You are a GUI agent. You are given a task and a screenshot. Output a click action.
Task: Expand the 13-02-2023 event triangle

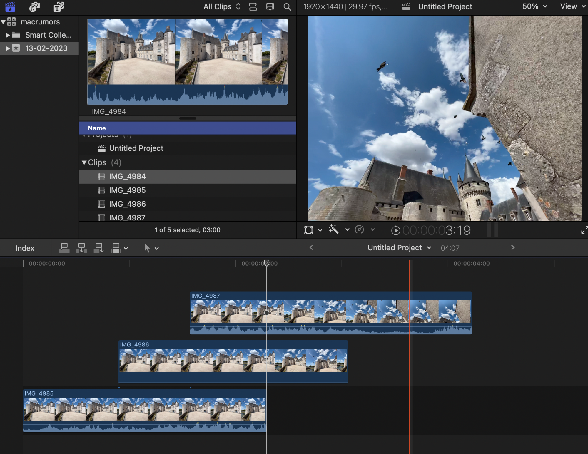pos(8,48)
